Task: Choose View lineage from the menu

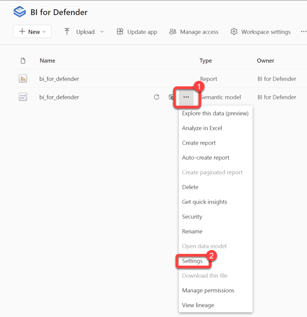Action: [x=198, y=305]
